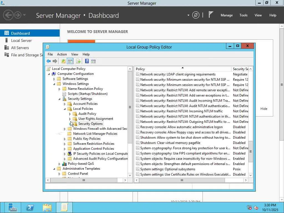Viewport: 284px width, 213px height.
Task: Expand the Name Resolution Policy node
Action: tap(59, 89)
